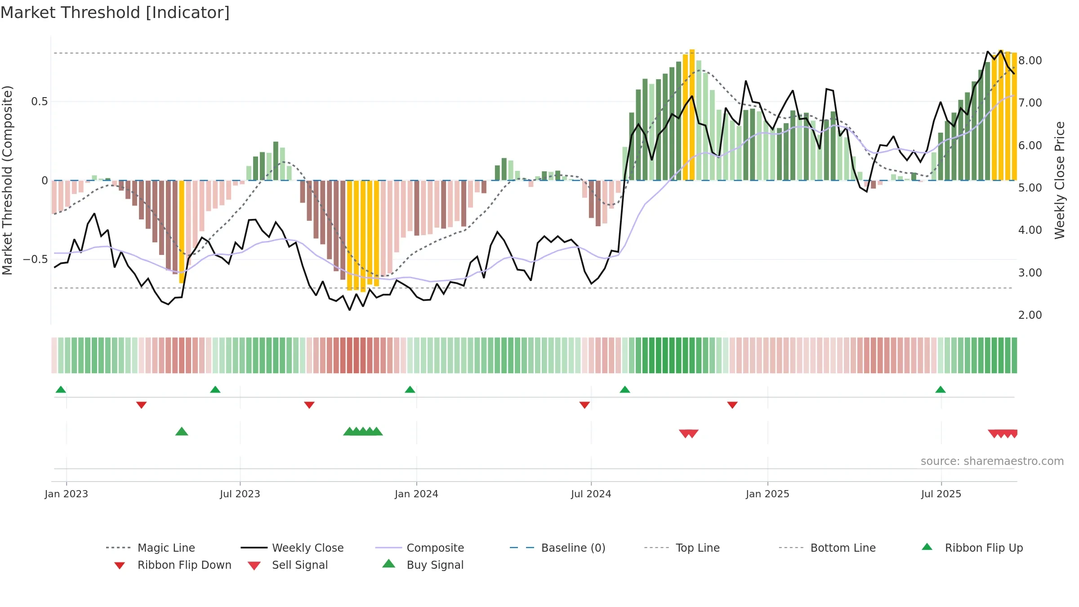Click the Jul 2023 x-axis label

pos(240,494)
